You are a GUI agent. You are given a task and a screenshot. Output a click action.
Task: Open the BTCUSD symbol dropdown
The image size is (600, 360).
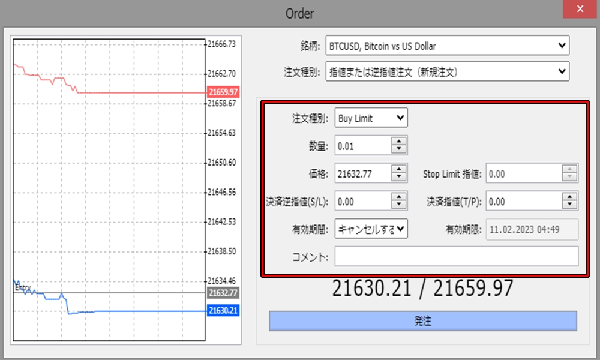pos(562,45)
